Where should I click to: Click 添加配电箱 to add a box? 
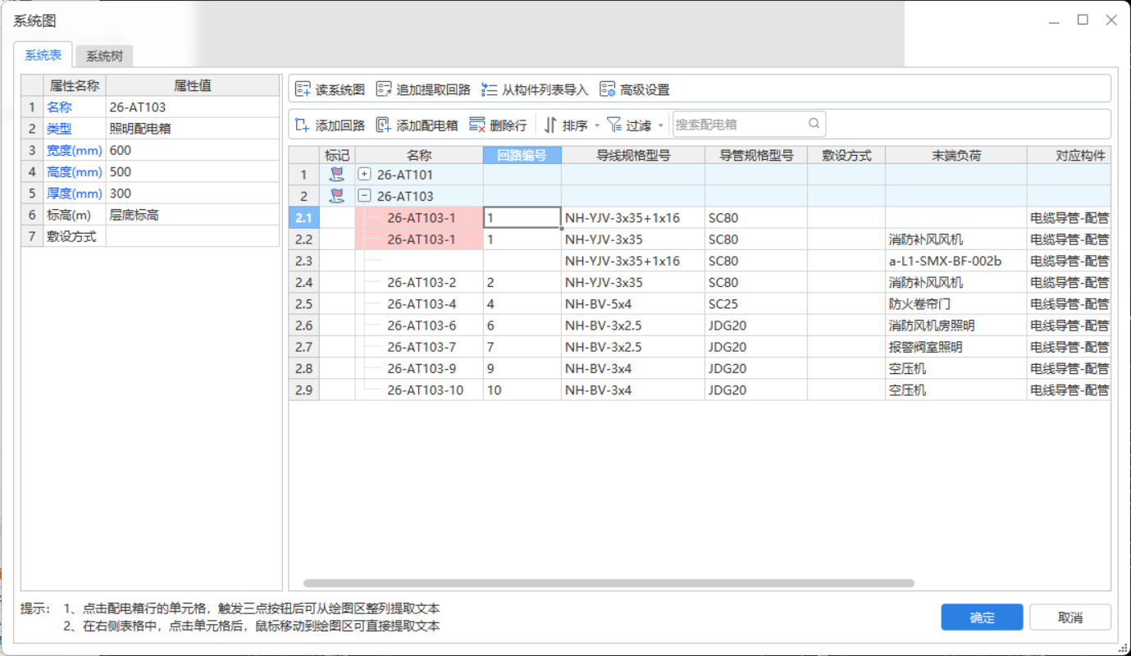point(417,125)
